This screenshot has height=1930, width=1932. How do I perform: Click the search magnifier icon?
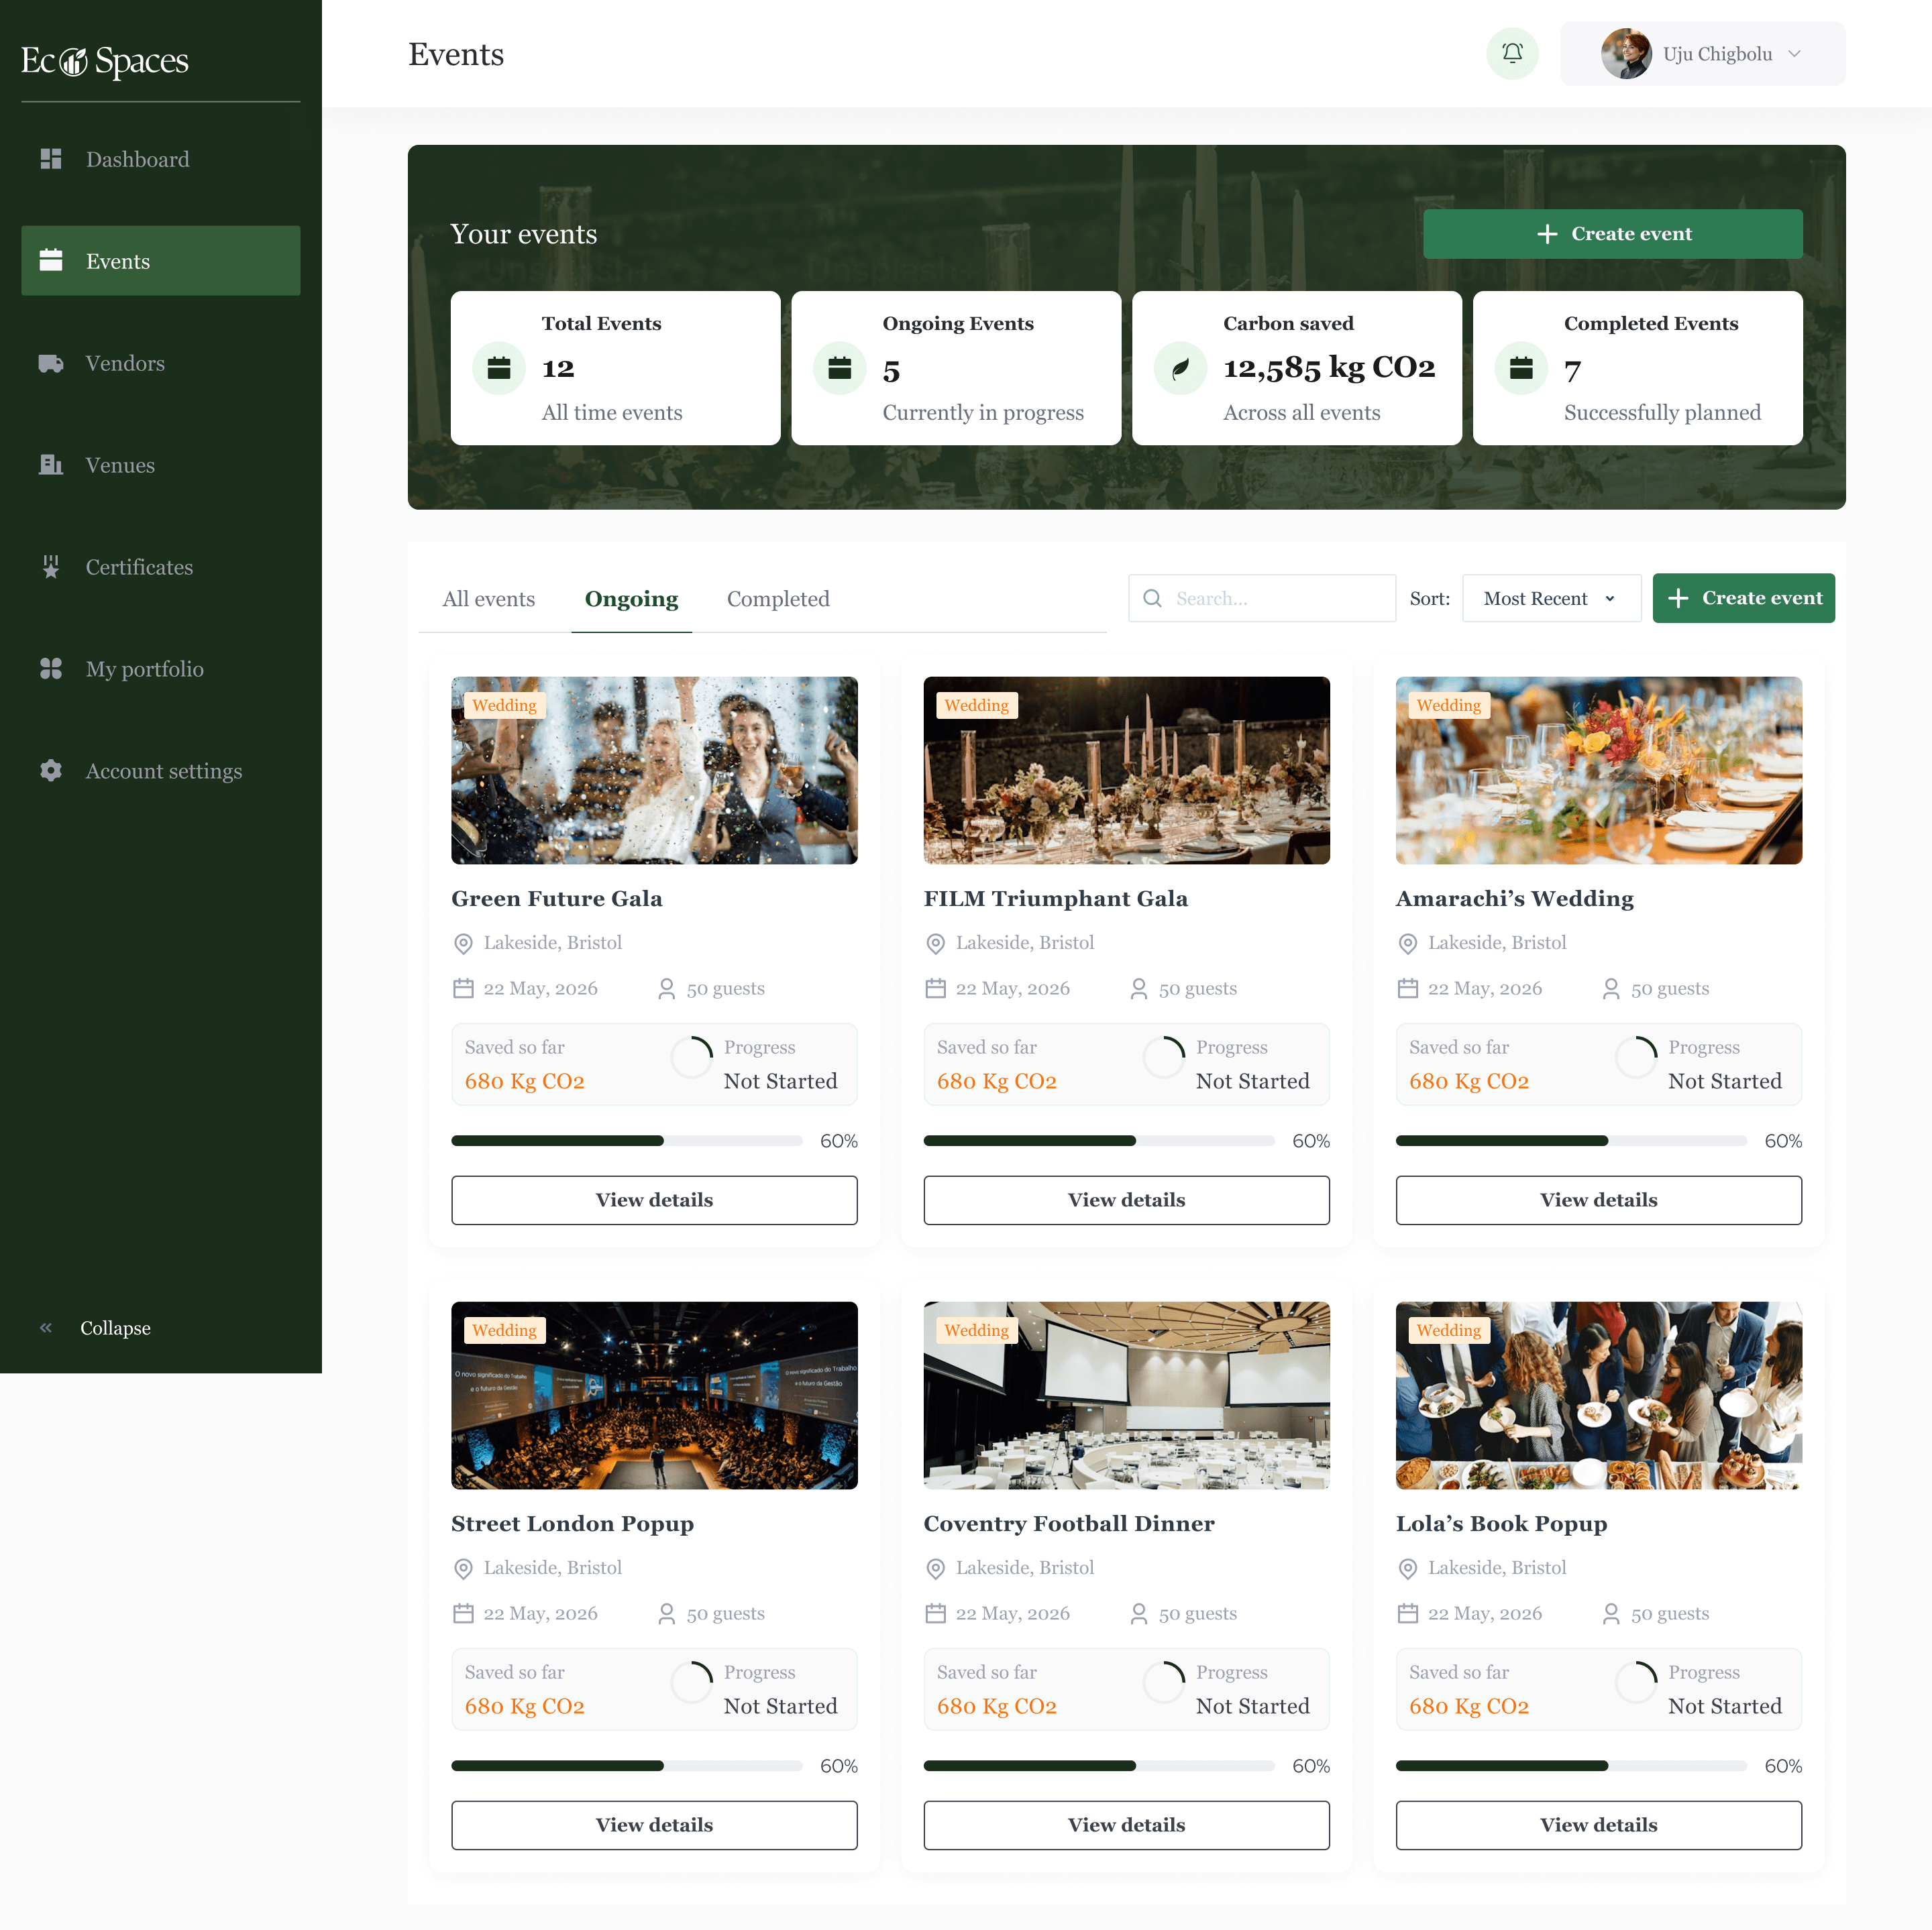point(1153,599)
